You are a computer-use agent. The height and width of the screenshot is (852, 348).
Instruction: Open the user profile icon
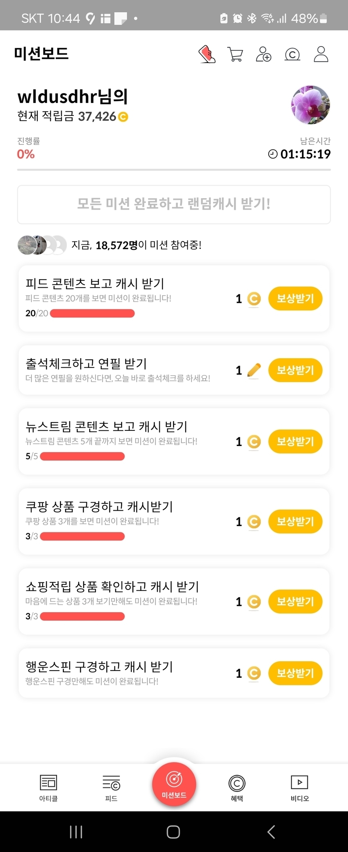pos(321,55)
